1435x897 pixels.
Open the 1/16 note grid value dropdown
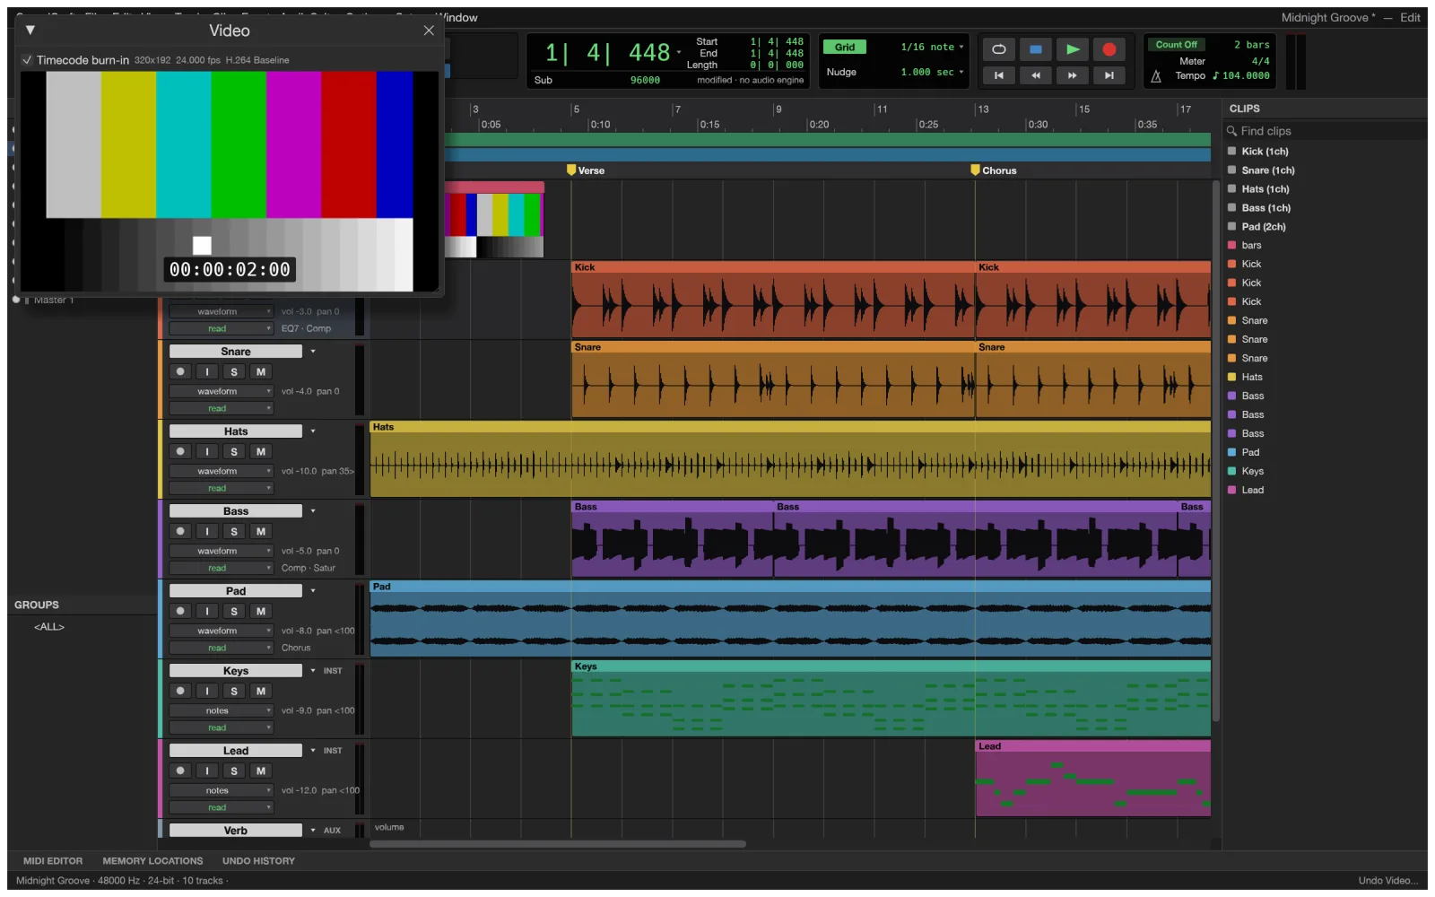tap(932, 48)
